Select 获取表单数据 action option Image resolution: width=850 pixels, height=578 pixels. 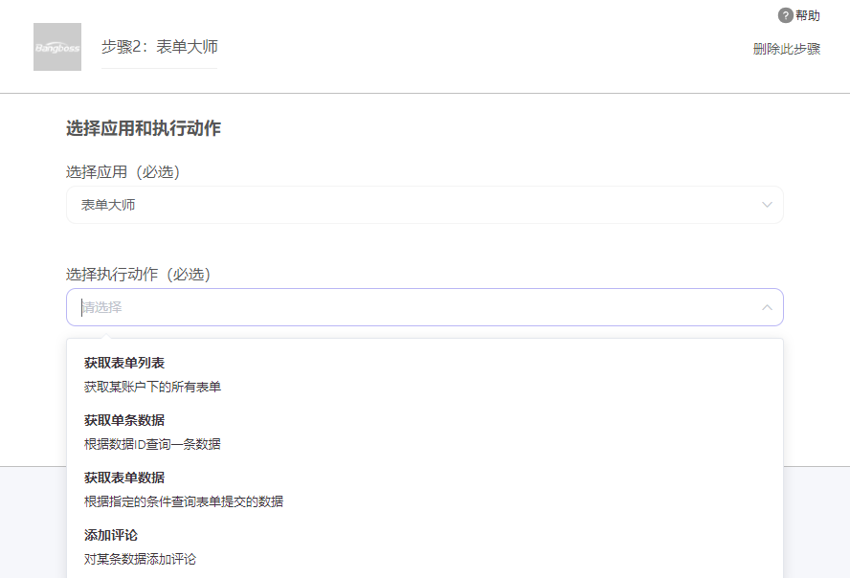[425, 489]
